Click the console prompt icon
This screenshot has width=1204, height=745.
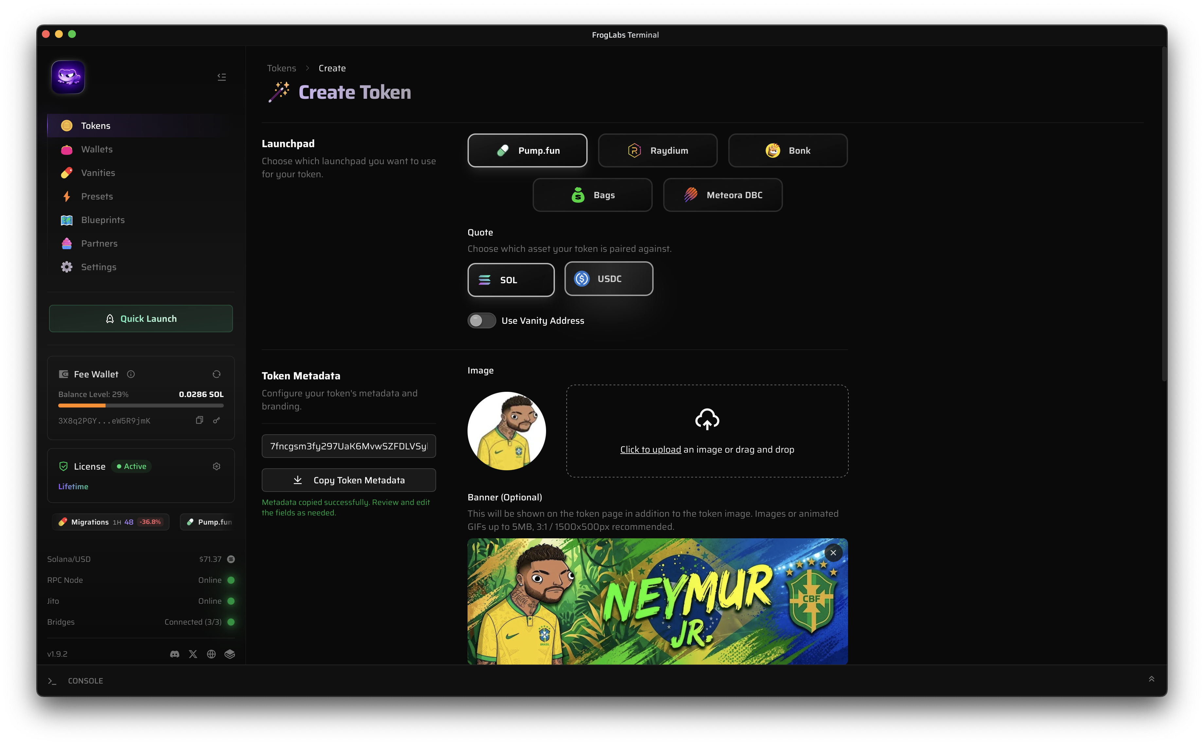52,681
